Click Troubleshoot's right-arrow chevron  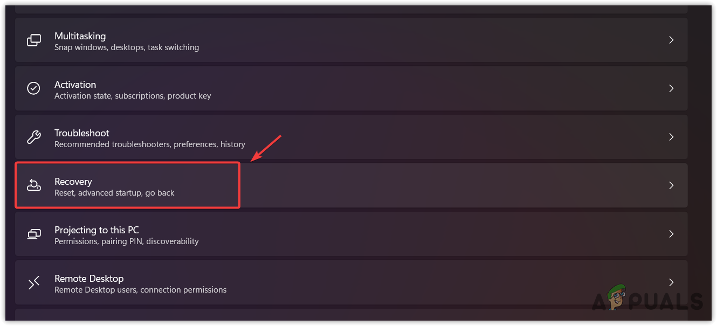click(671, 137)
